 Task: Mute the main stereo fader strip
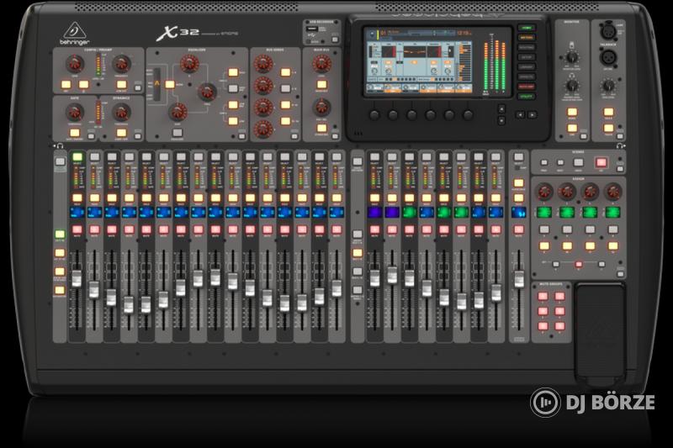coord(518,229)
